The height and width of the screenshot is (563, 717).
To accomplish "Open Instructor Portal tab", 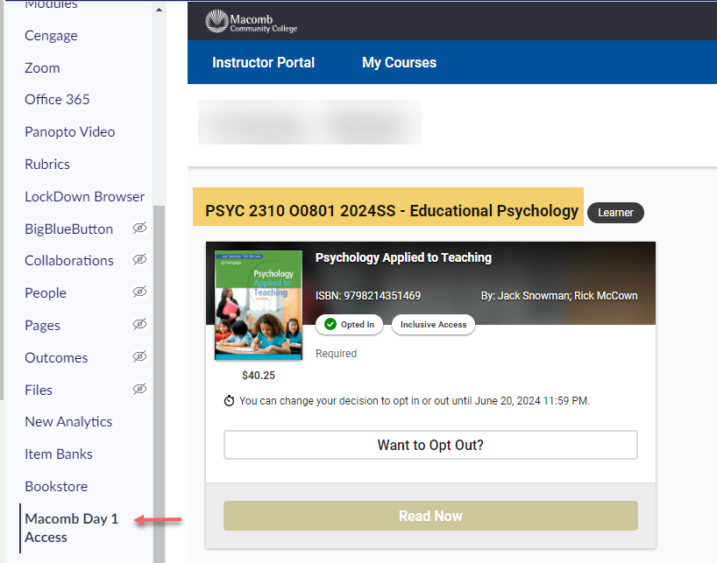I will coord(263,62).
